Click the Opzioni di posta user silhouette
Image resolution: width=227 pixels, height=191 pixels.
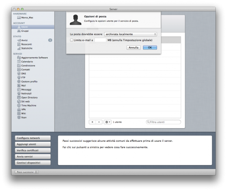pos(75,20)
